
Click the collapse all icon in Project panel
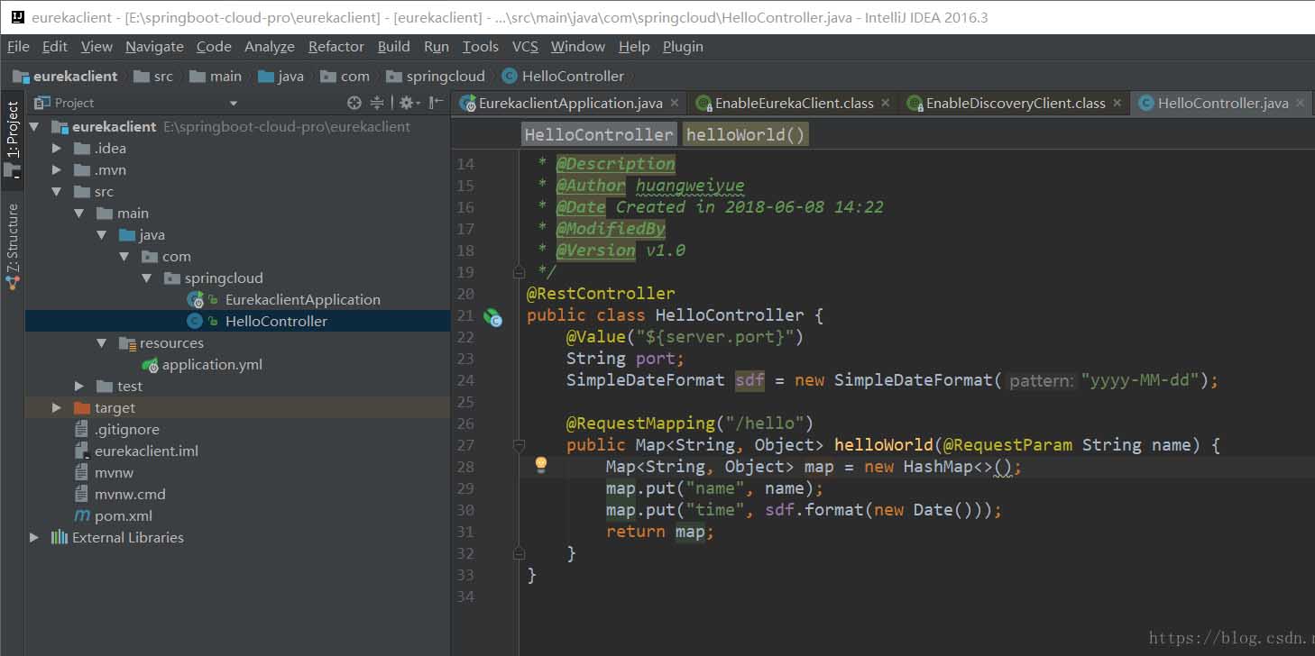coord(377,103)
